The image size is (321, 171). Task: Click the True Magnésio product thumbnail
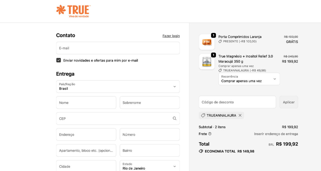pos(207,62)
